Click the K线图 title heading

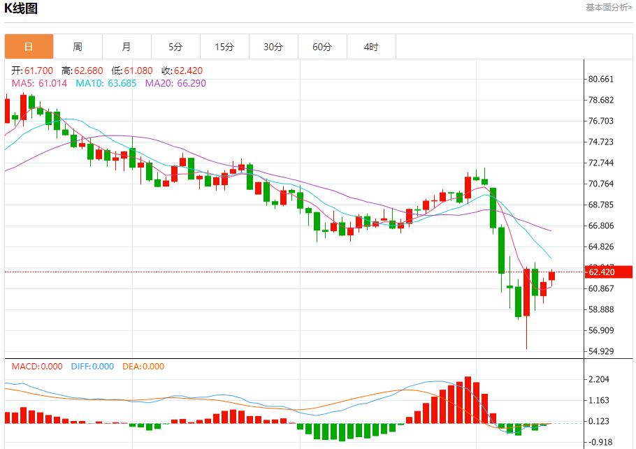[x=22, y=9]
